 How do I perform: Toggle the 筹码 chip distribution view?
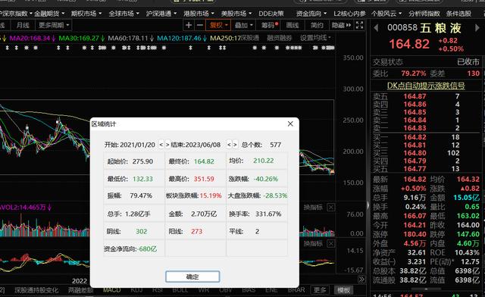point(270,25)
